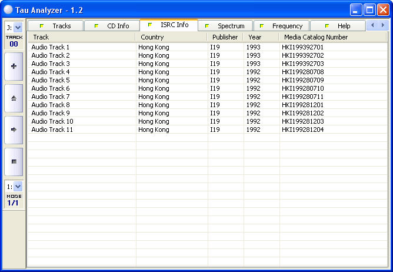The width and height of the screenshot is (393, 272).
Task: Click the TRACK 00 counter display
Action: point(14,41)
